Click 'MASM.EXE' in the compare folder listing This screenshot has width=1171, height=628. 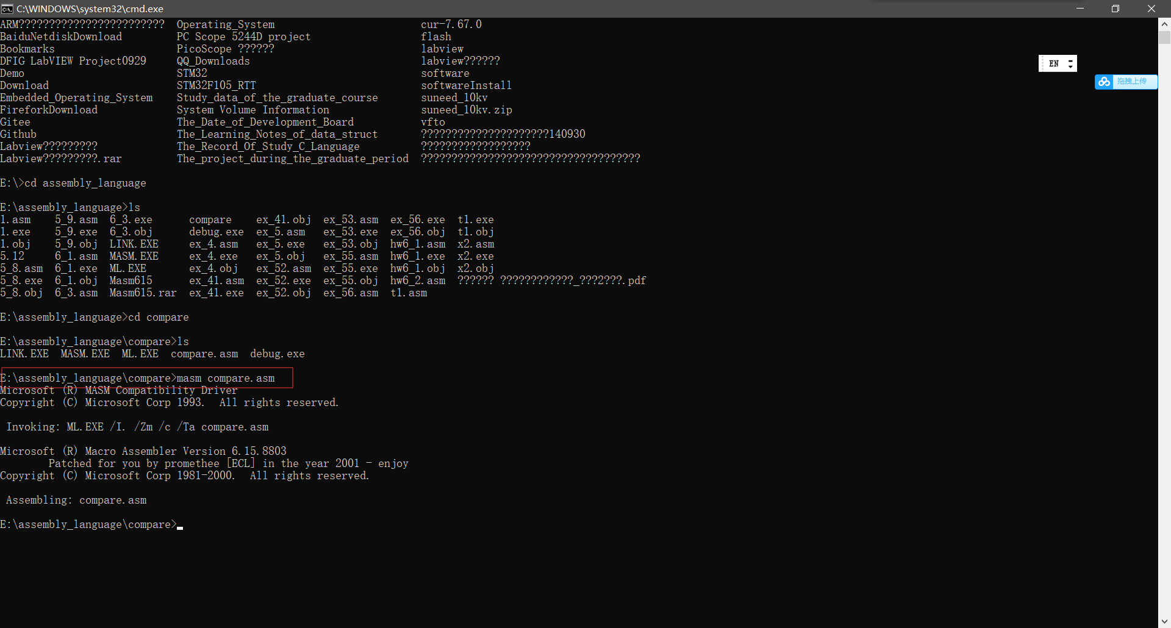85,354
